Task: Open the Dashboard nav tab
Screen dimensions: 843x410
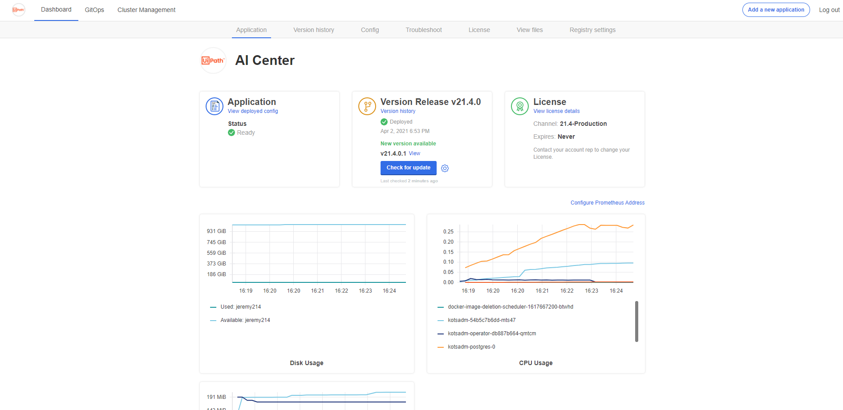Action: click(x=56, y=10)
